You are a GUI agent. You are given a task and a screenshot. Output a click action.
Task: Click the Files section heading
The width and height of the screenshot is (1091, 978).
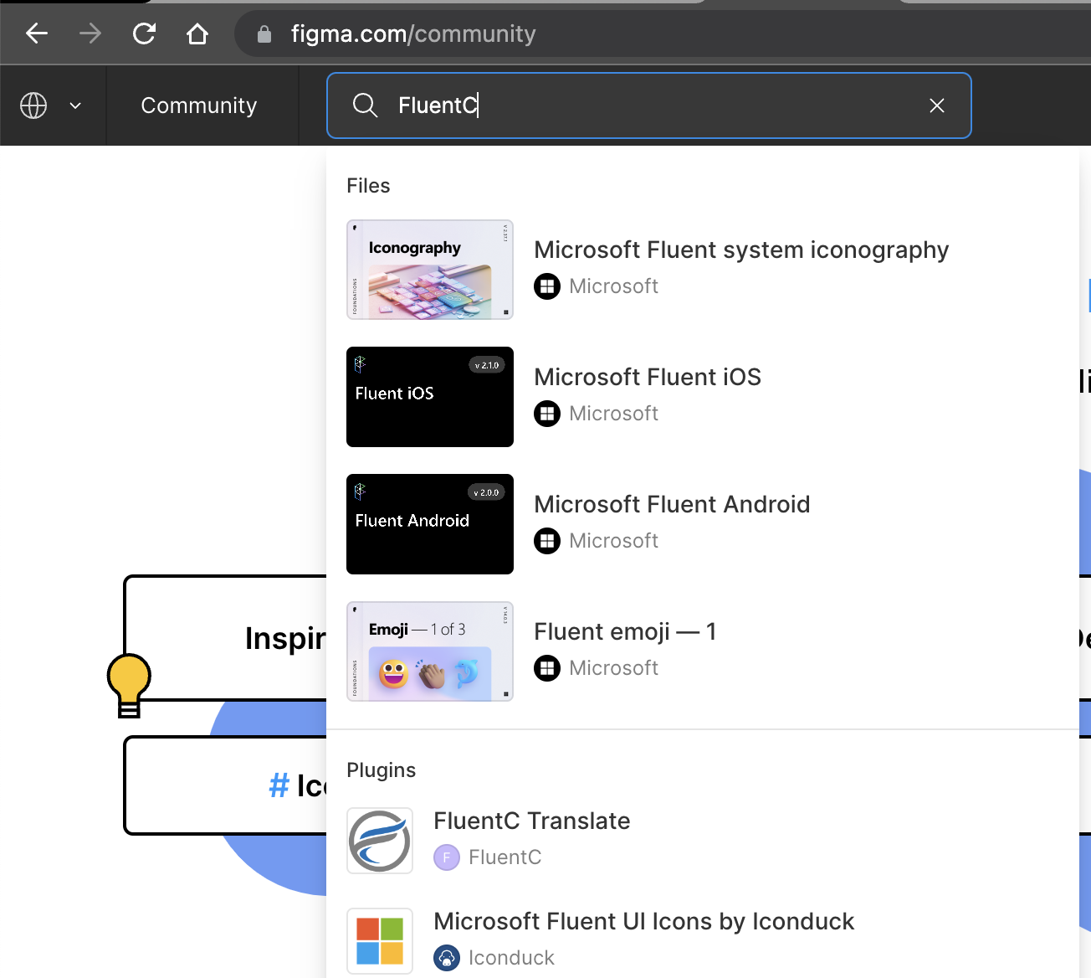click(368, 186)
